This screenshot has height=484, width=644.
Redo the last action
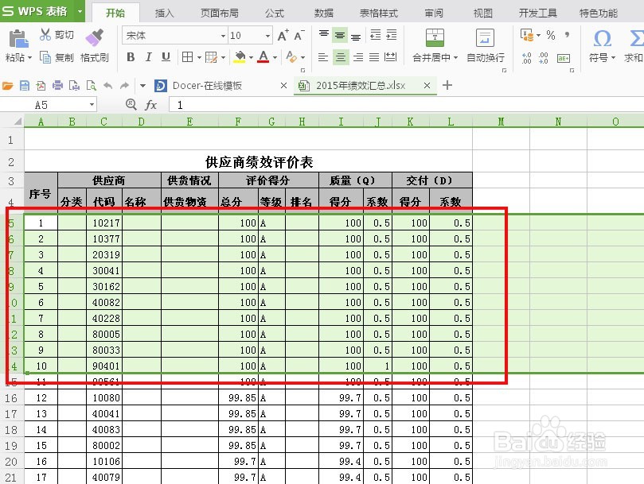coord(124,86)
